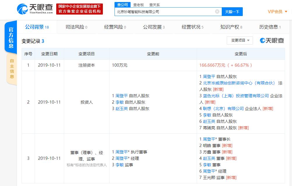Open the 变更项目 filter dropdown
Image resolution: width=292 pixels, height=186 pixels.
pyautogui.click(x=240, y=40)
